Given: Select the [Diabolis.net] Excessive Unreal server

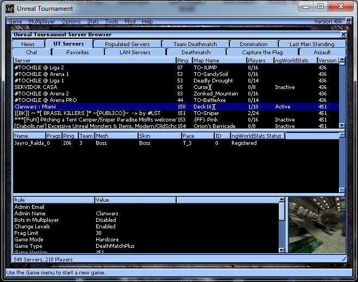Looking at the screenshot, I should pyautogui.click(x=176, y=126).
